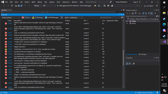Open the x64 platform dropdown
Image resolution: width=168 pixels, height=94 pixels.
click(x=49, y=6)
